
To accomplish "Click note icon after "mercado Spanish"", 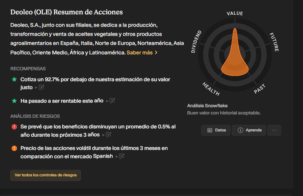I will click(121, 156).
